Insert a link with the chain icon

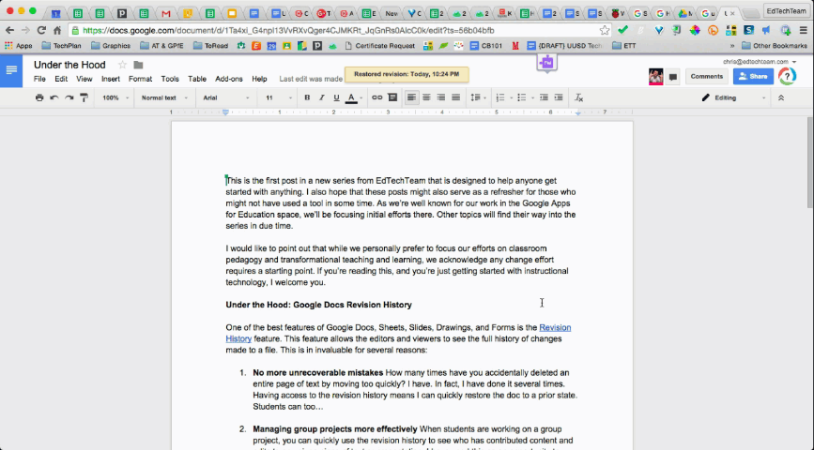tap(376, 97)
